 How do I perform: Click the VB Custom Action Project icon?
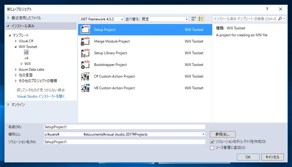click(85, 88)
